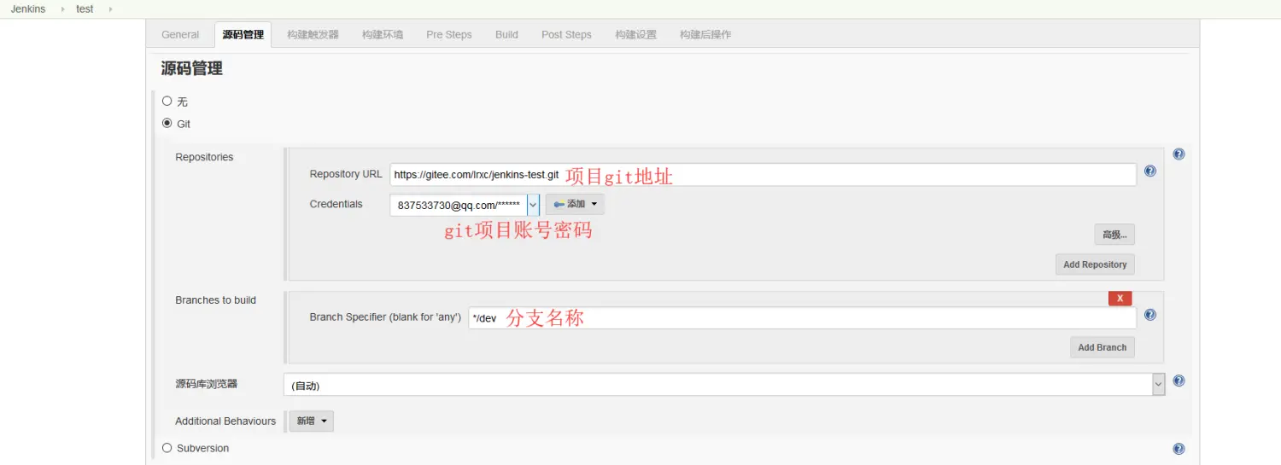Open the Credentials dropdown list

click(x=465, y=205)
